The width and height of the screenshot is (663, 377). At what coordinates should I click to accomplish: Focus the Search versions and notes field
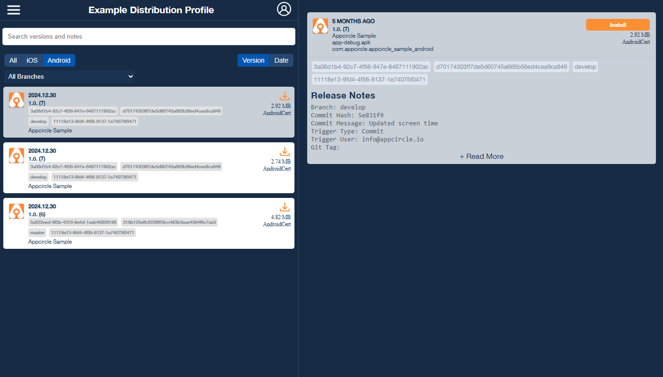tap(149, 36)
